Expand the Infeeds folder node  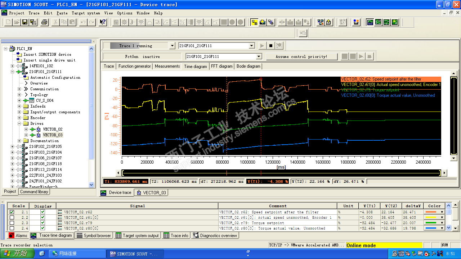(19, 106)
